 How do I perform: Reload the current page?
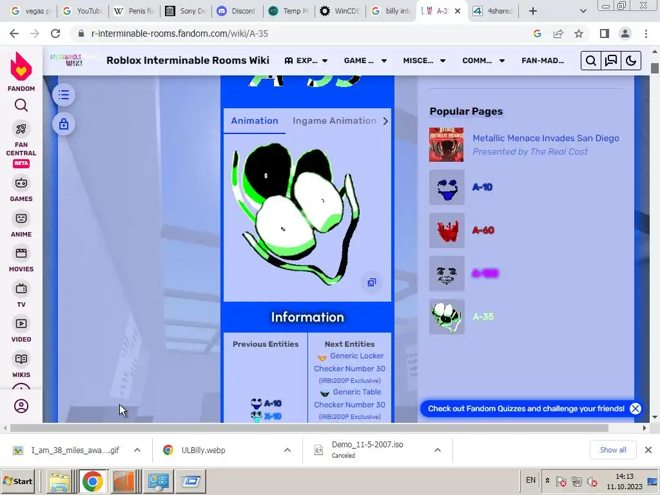55,34
